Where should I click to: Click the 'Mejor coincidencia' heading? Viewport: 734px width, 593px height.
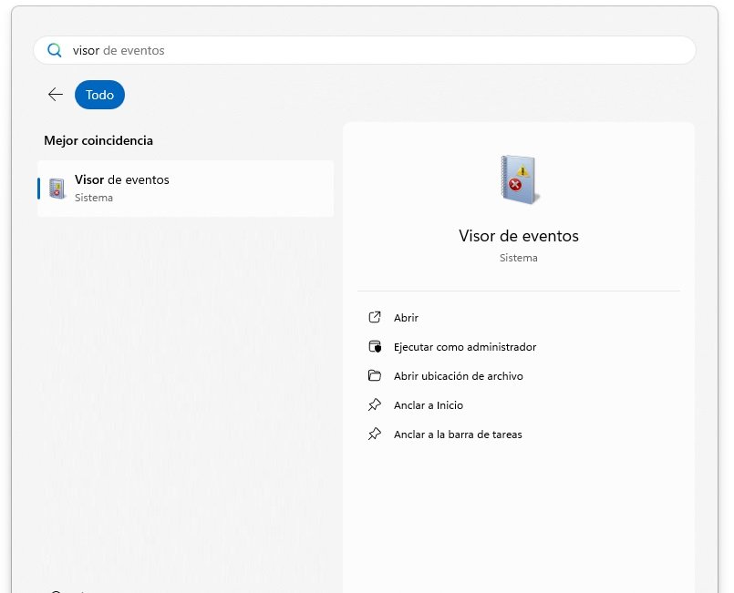[x=98, y=141]
